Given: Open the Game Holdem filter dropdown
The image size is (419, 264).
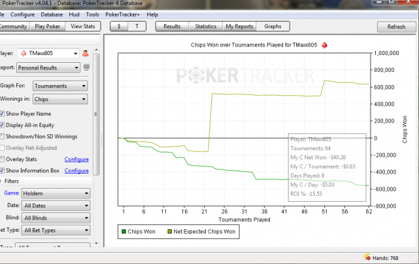Looking at the screenshot, I should (56, 193).
